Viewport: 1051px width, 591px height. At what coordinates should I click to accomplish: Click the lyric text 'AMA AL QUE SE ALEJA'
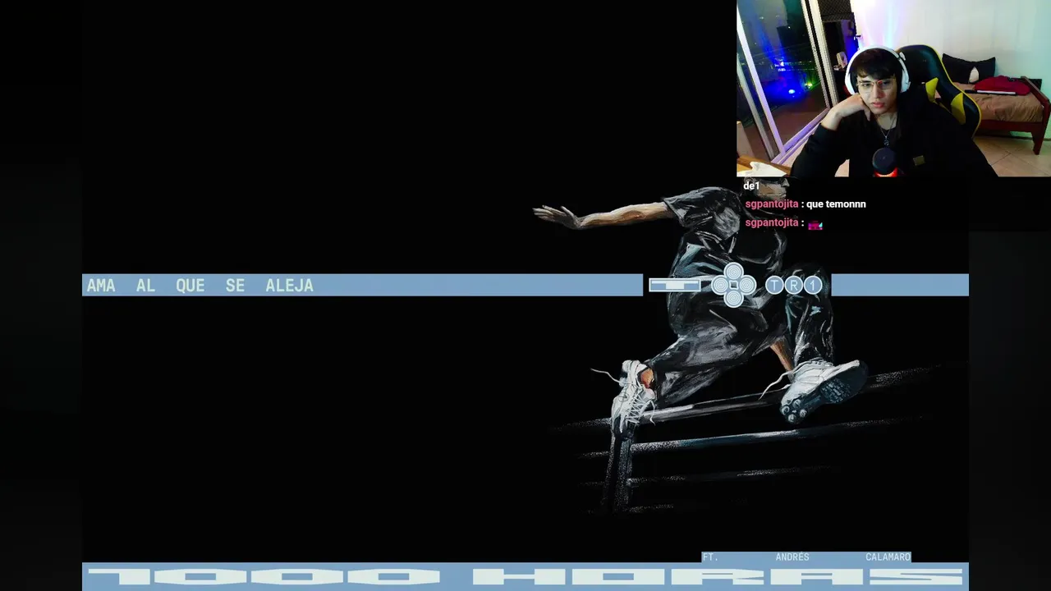click(200, 286)
